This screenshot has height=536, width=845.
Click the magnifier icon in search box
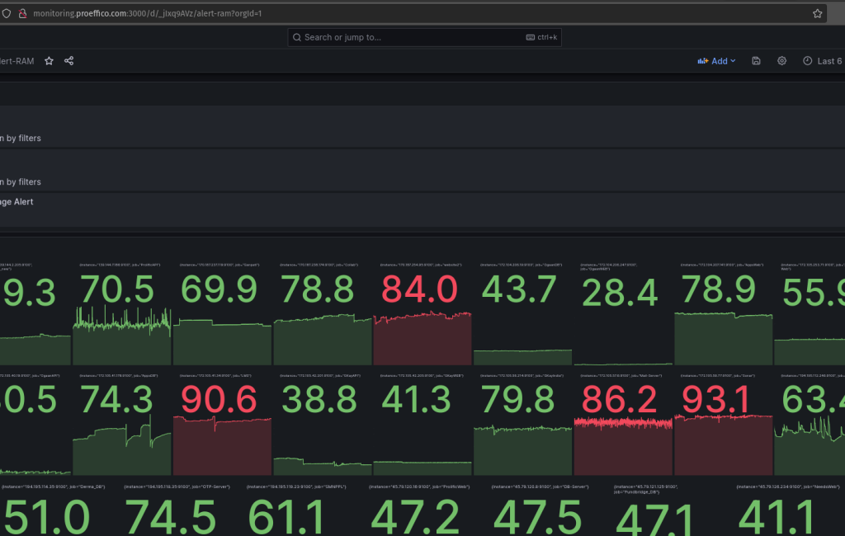pos(297,37)
